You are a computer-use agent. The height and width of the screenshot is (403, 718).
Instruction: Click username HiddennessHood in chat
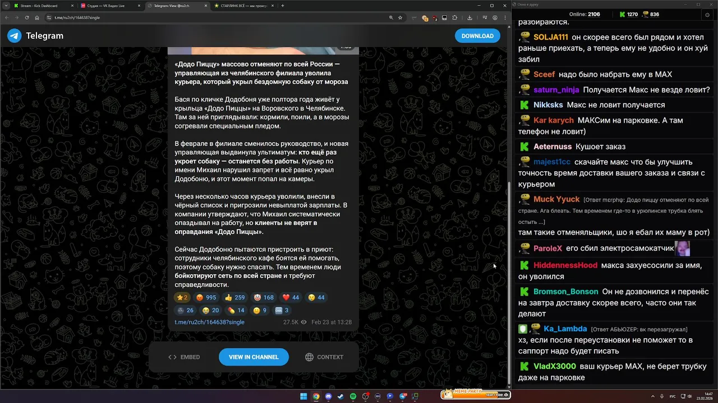[565, 265]
